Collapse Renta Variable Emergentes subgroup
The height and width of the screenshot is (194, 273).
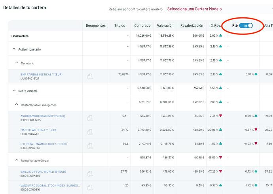pyautogui.click(x=17, y=105)
